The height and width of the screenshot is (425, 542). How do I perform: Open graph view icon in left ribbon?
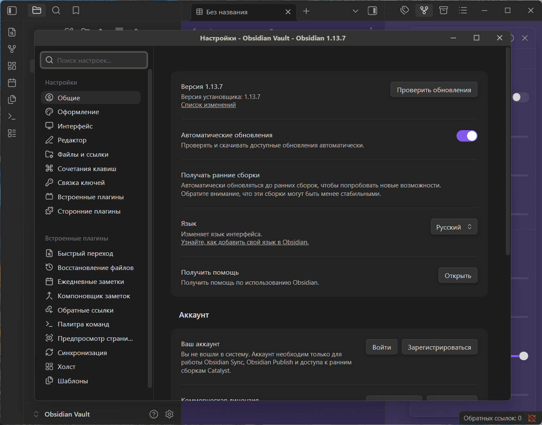click(x=12, y=49)
